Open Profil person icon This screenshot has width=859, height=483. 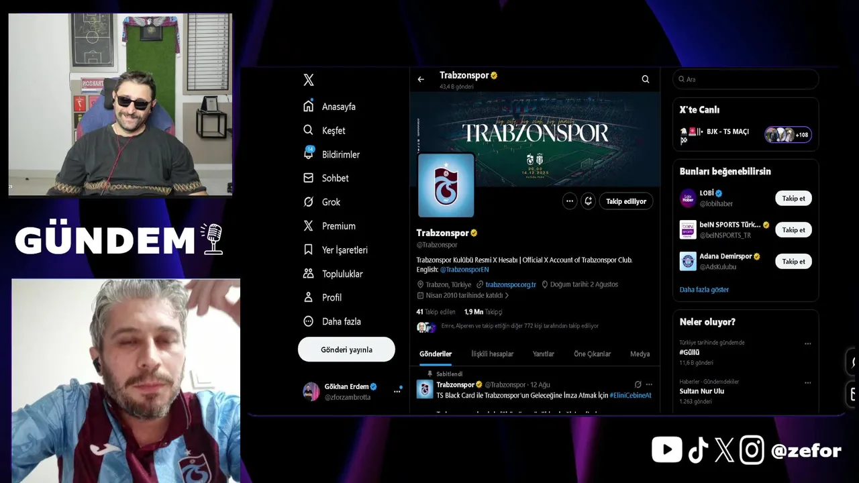tap(309, 297)
